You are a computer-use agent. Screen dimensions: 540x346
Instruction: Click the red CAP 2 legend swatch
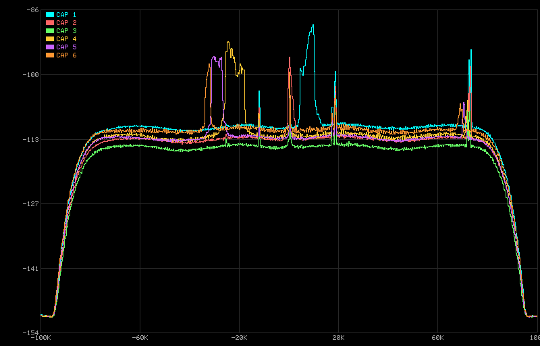(50, 23)
